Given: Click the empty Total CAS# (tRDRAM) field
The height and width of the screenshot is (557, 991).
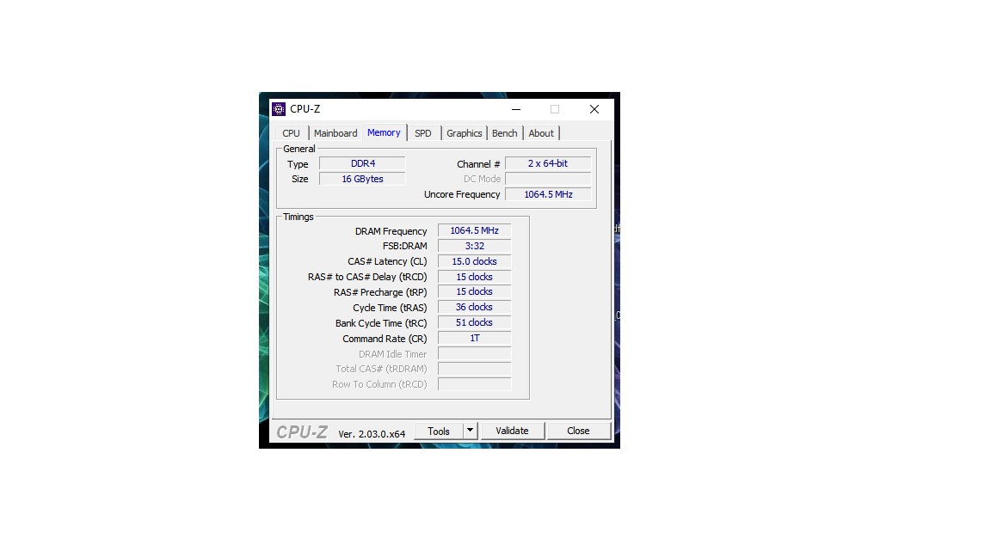Looking at the screenshot, I should click(x=475, y=369).
